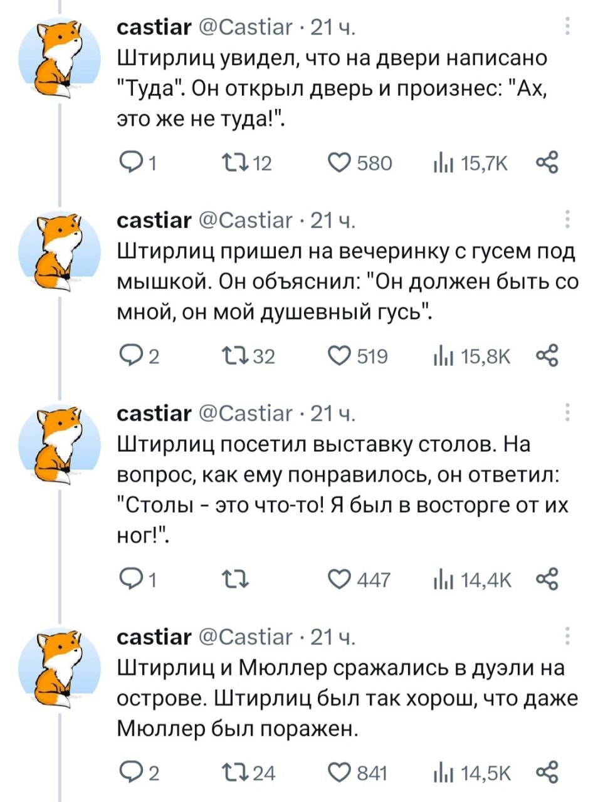
Task: Open more options on goose tweet
Action: (567, 220)
